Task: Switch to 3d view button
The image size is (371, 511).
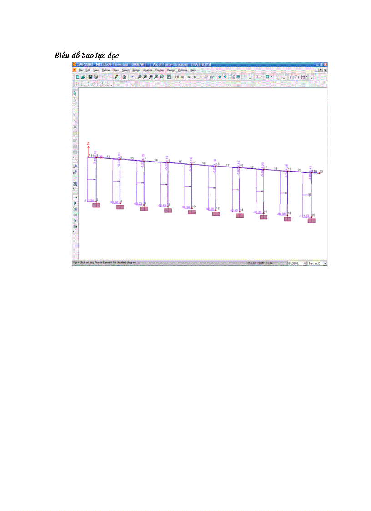Action: click(177, 77)
